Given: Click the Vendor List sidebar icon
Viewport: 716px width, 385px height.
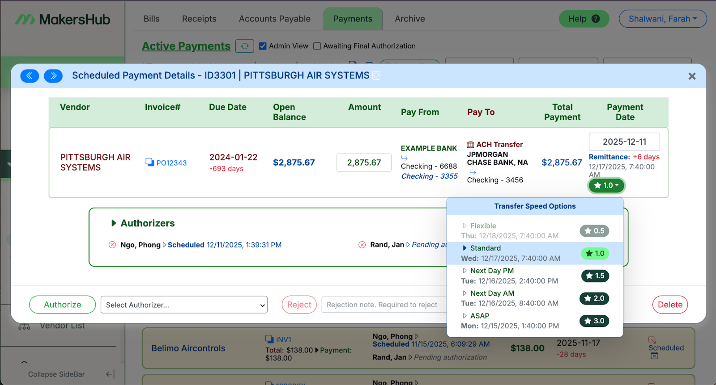Looking at the screenshot, I should pos(24,326).
